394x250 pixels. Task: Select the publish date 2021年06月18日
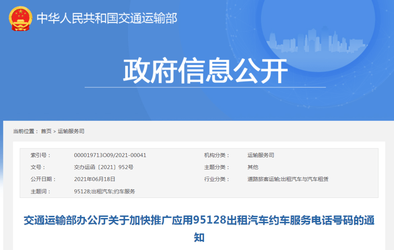point(94,179)
